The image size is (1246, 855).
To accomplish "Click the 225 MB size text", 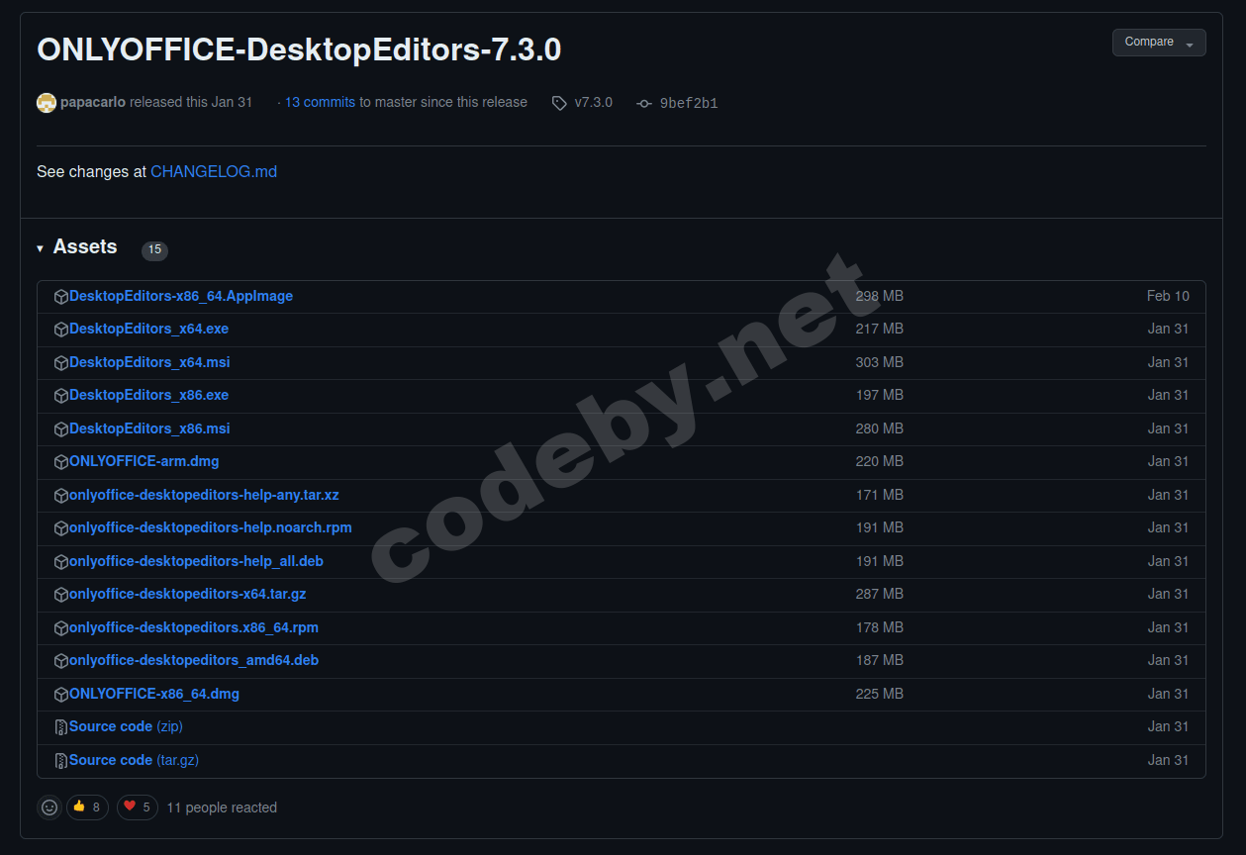I will (880, 694).
